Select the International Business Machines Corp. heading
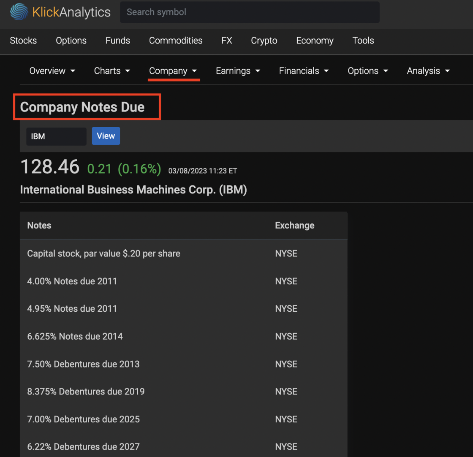Screen dimensions: 473x457 pos(133,190)
